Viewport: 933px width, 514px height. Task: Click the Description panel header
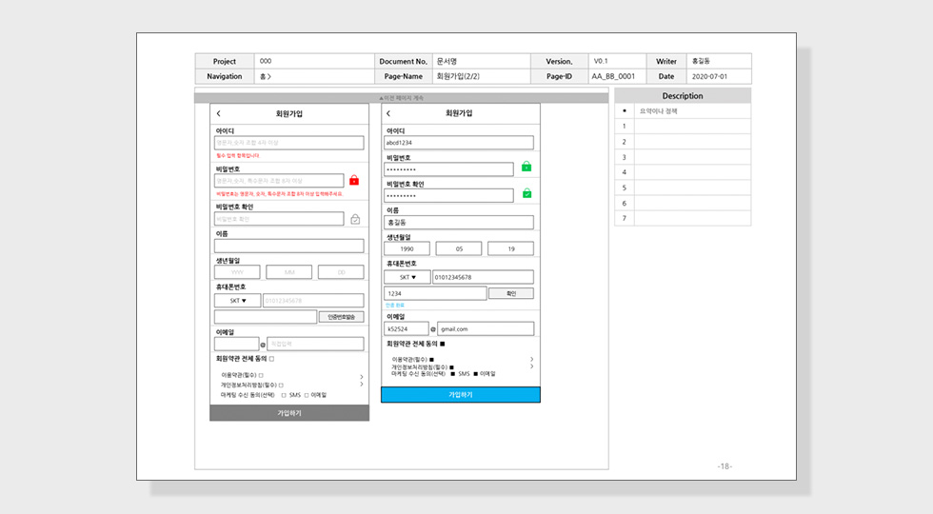pos(683,96)
